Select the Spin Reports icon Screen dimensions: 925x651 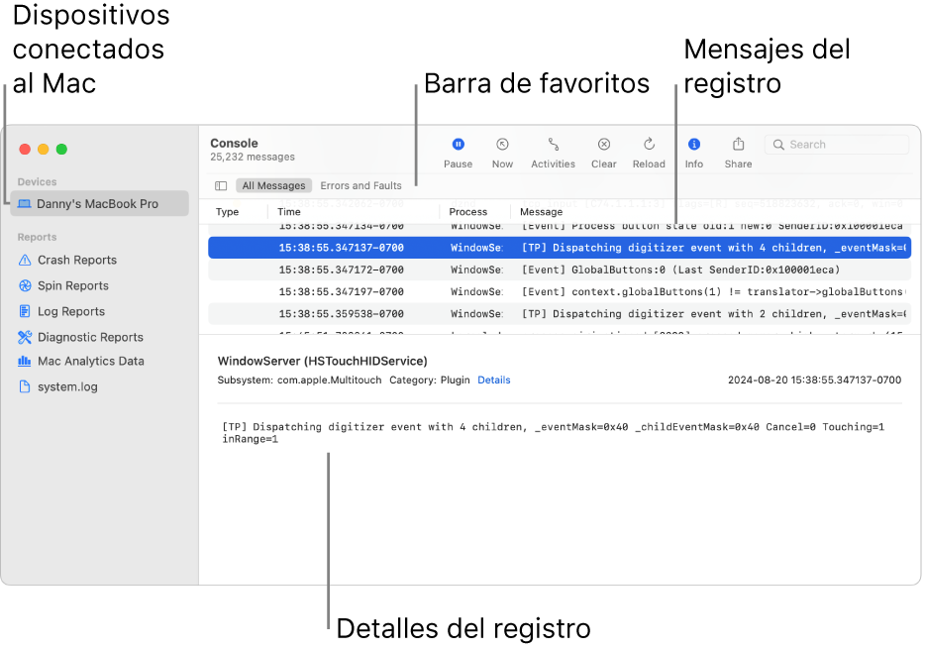coord(25,285)
